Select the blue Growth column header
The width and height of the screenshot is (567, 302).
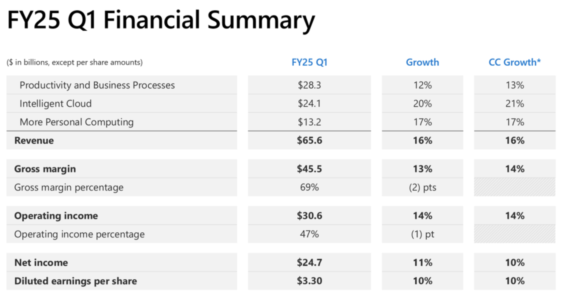[422, 62]
